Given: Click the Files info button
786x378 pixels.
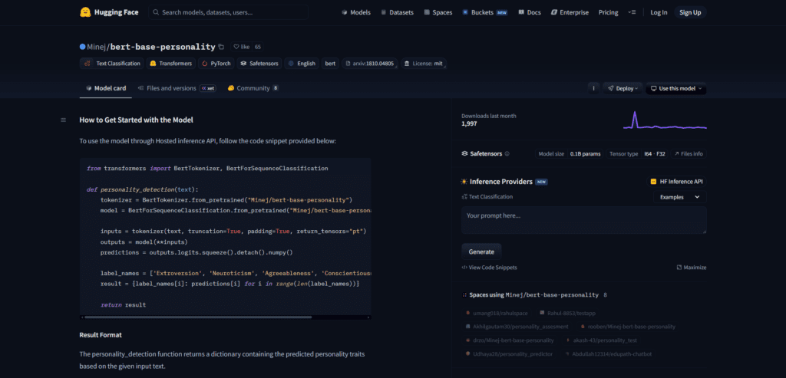Looking at the screenshot, I should (689, 153).
